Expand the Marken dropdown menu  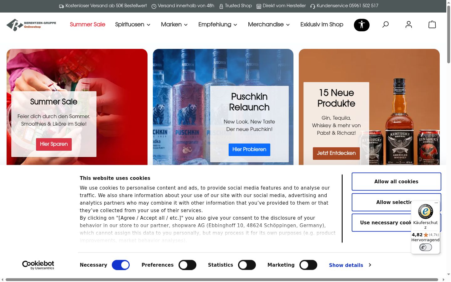(x=174, y=24)
